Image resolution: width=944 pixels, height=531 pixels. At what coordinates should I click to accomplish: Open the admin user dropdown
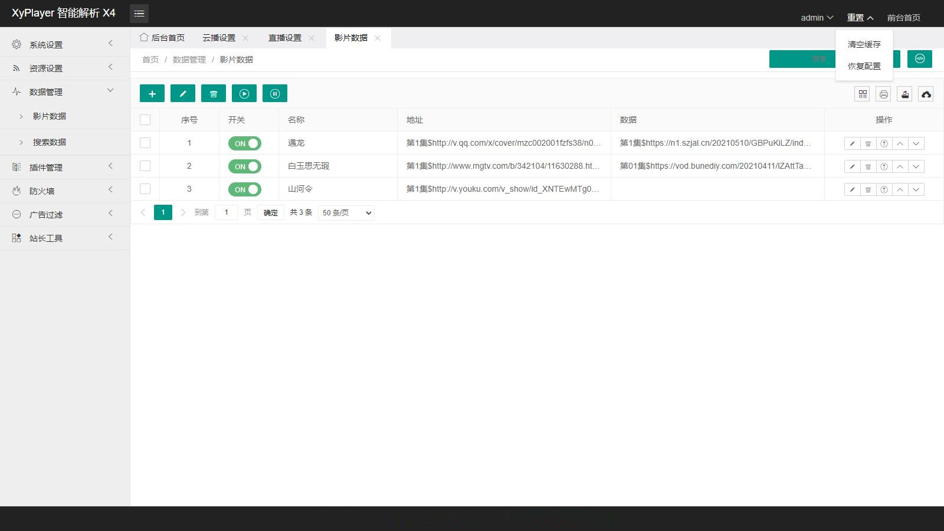817,18
